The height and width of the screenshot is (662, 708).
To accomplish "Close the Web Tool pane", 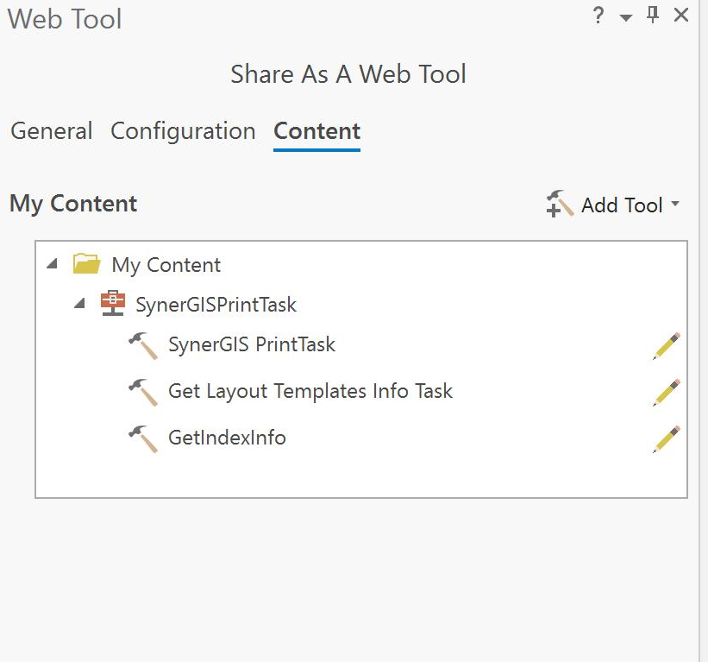I will tap(681, 16).
